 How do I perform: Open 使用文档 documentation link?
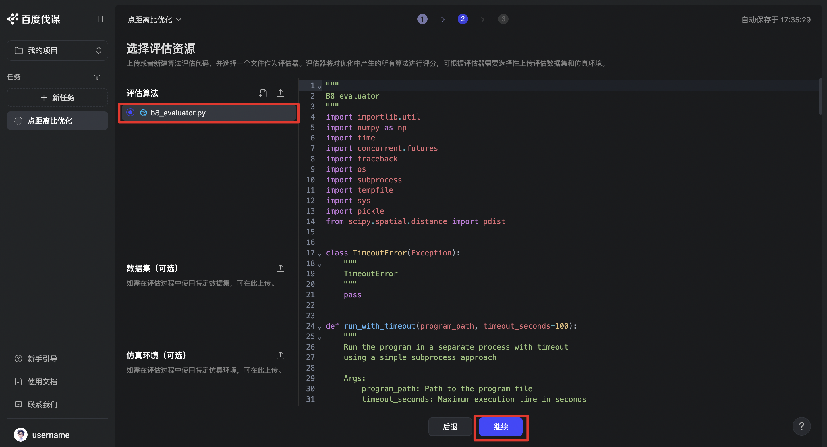click(42, 382)
